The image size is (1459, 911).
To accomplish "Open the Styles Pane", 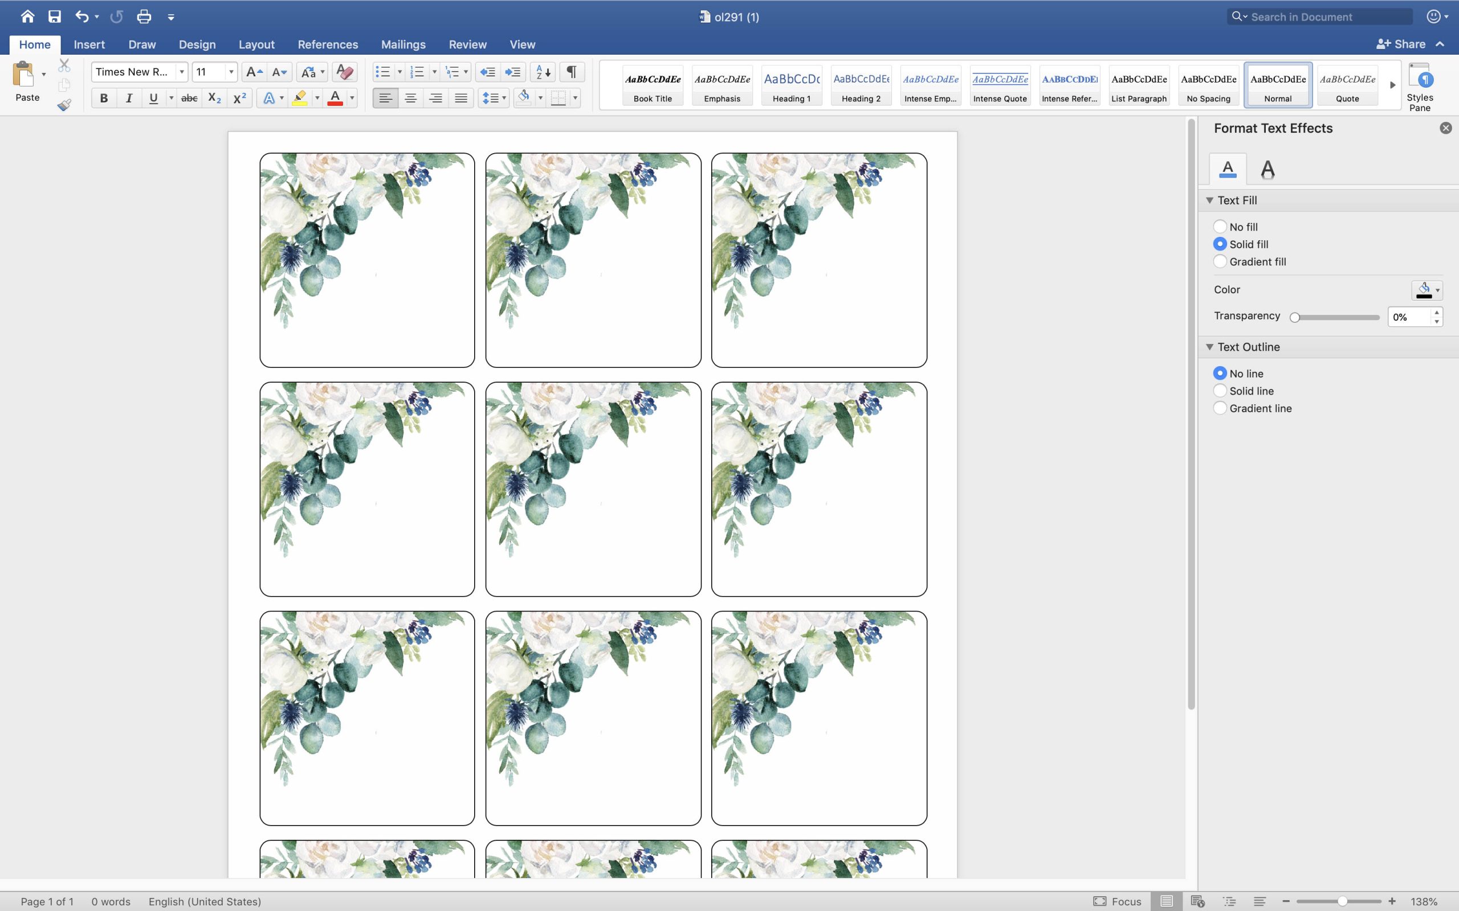I will click(1419, 87).
